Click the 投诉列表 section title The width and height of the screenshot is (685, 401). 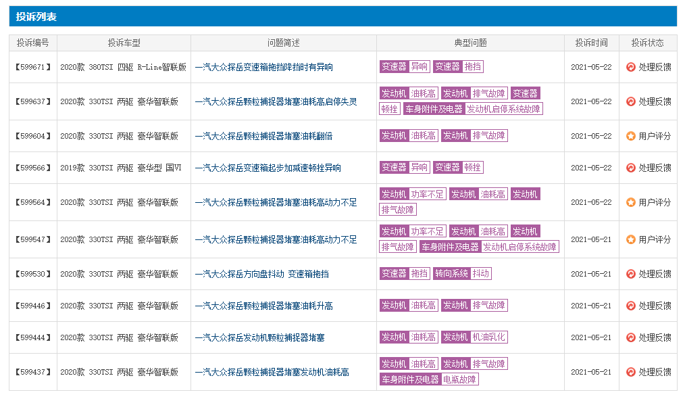coord(36,17)
